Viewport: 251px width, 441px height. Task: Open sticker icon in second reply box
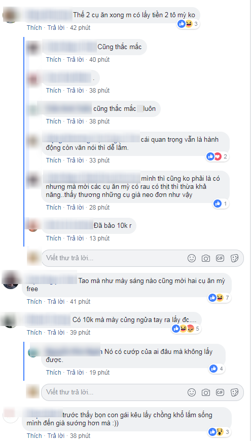[x=234, y=392]
